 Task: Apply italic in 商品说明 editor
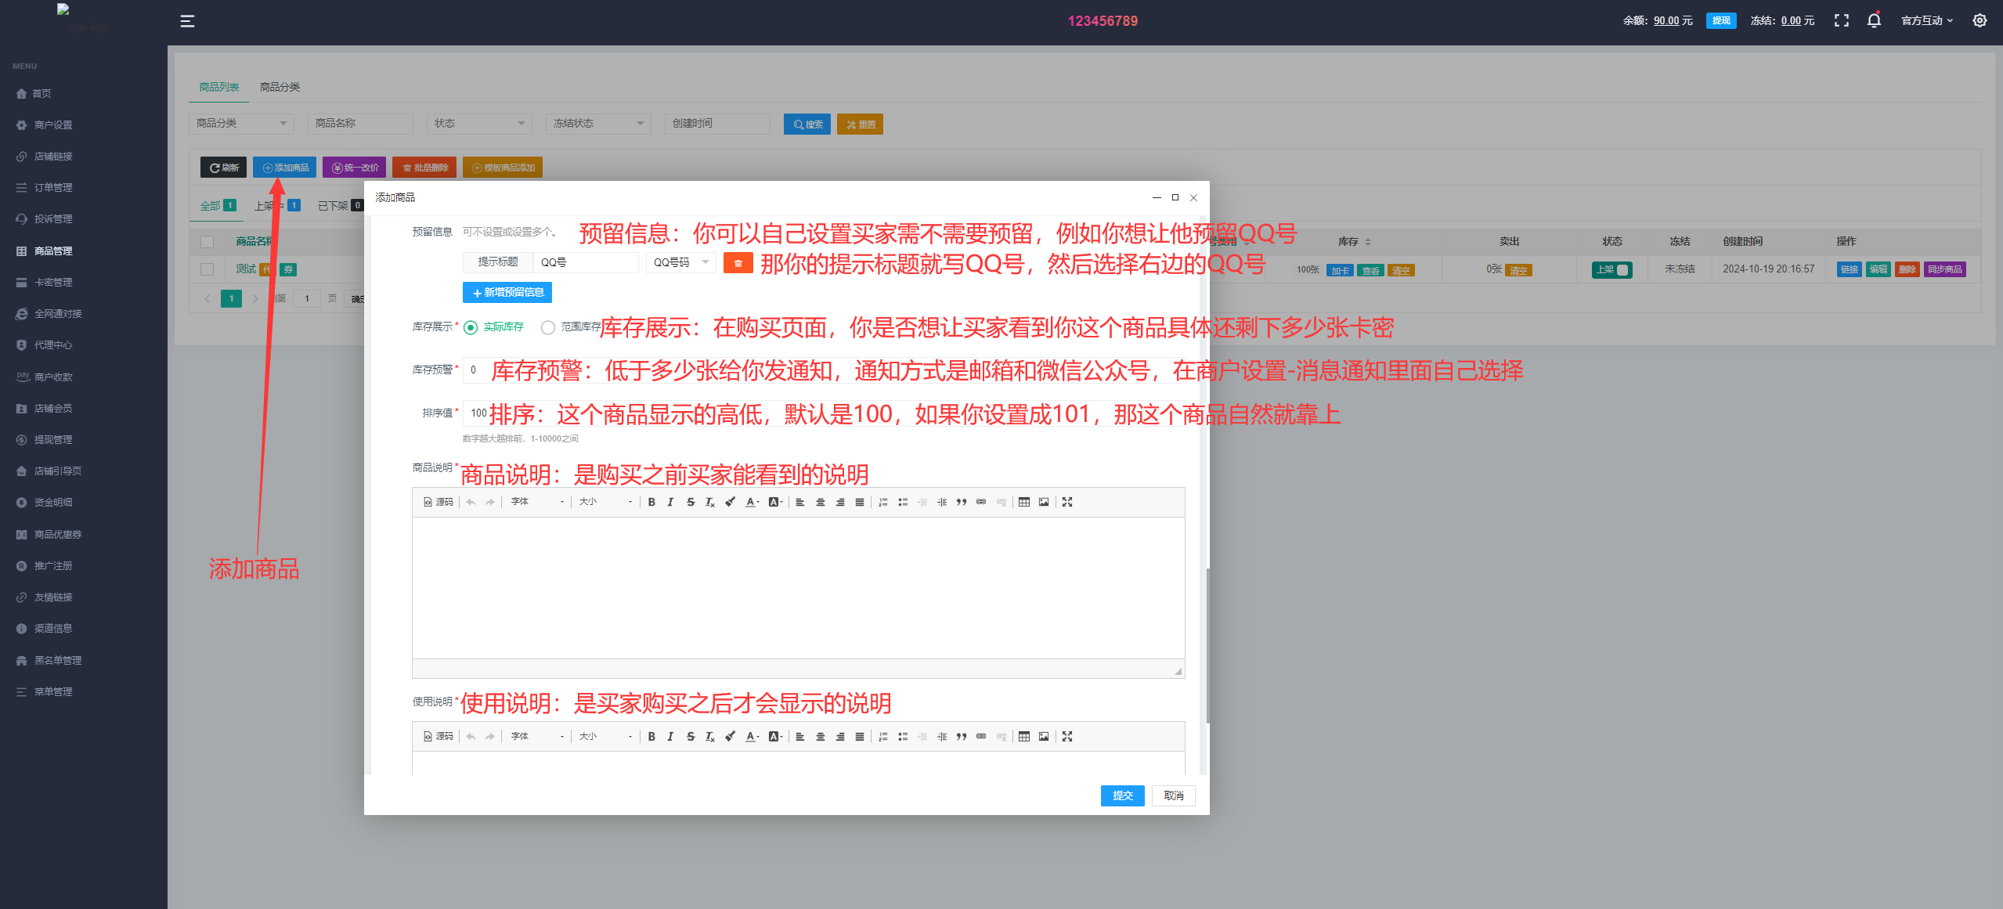(670, 502)
